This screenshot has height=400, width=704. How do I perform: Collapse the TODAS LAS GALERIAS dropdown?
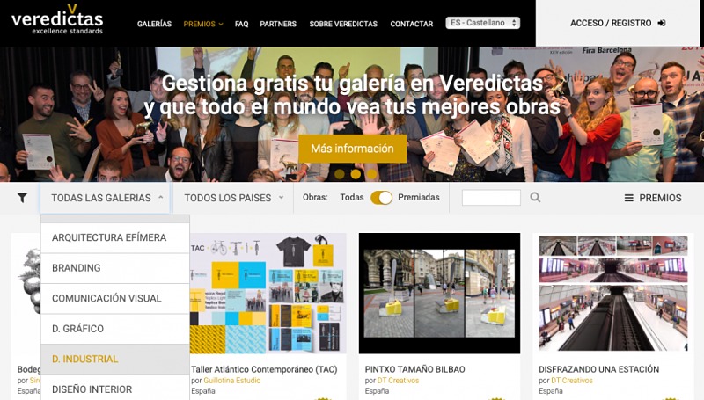point(106,198)
